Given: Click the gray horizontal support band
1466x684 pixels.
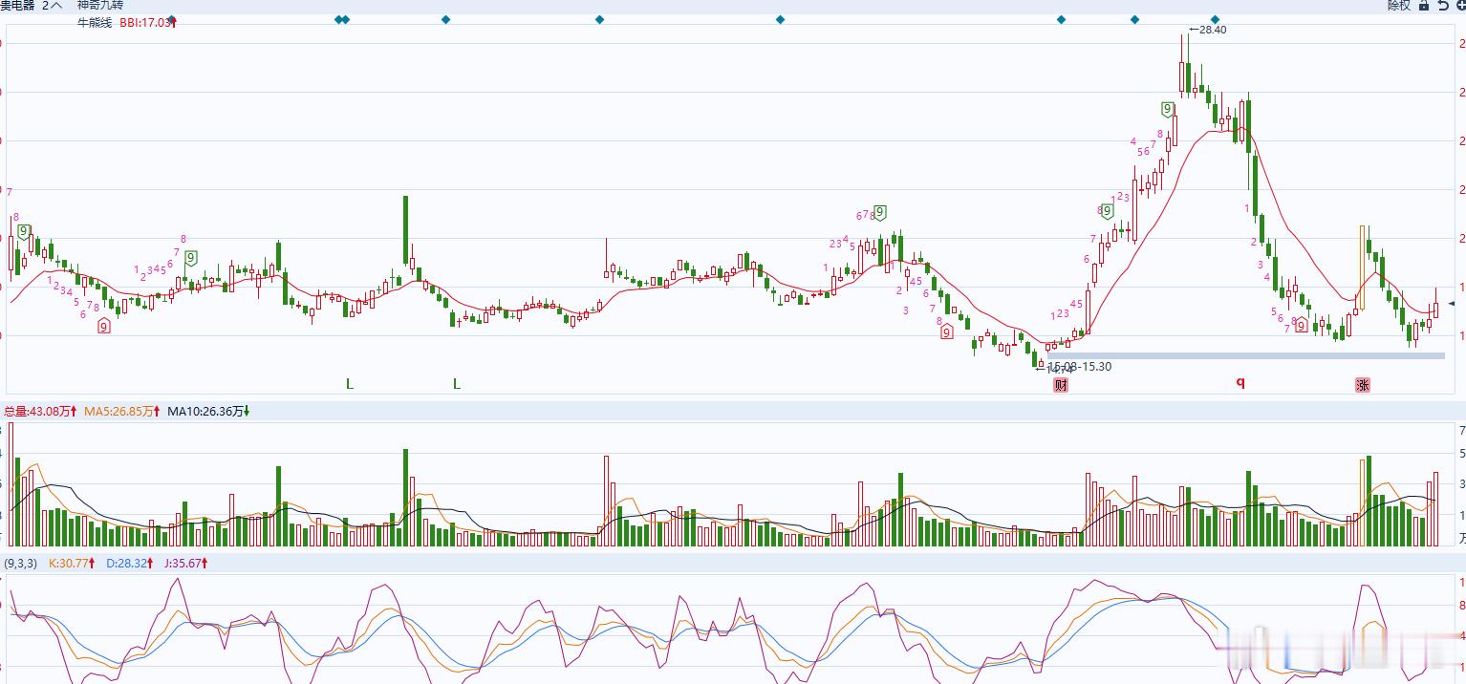Looking at the screenshot, I should click(1246, 355).
